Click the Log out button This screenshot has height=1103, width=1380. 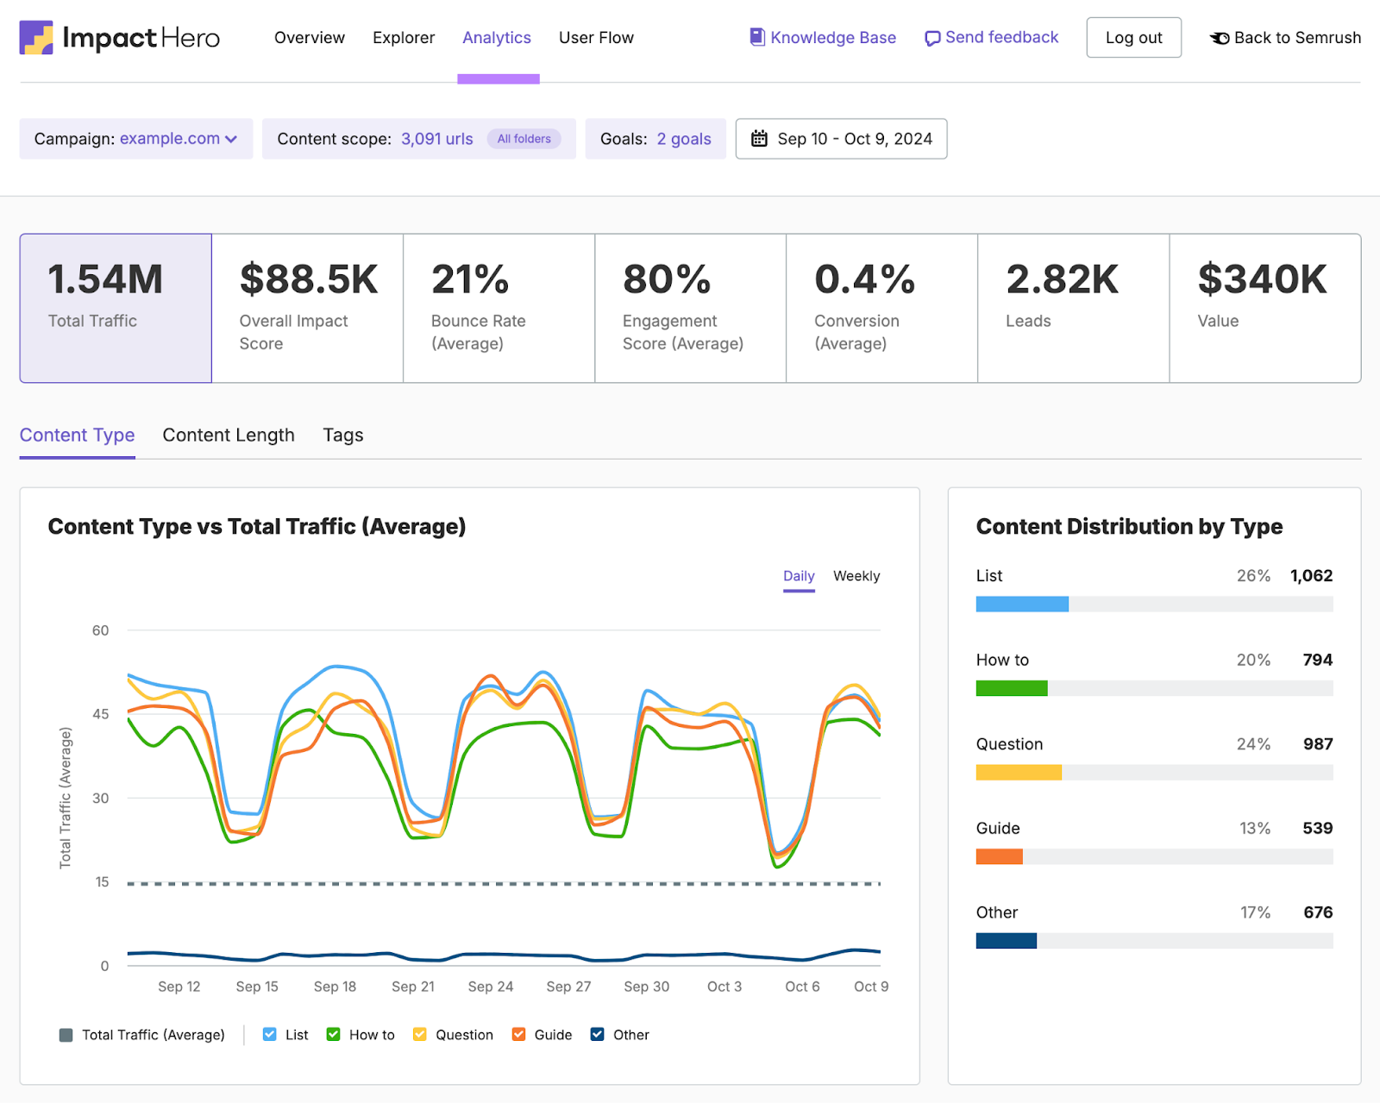1132,37
